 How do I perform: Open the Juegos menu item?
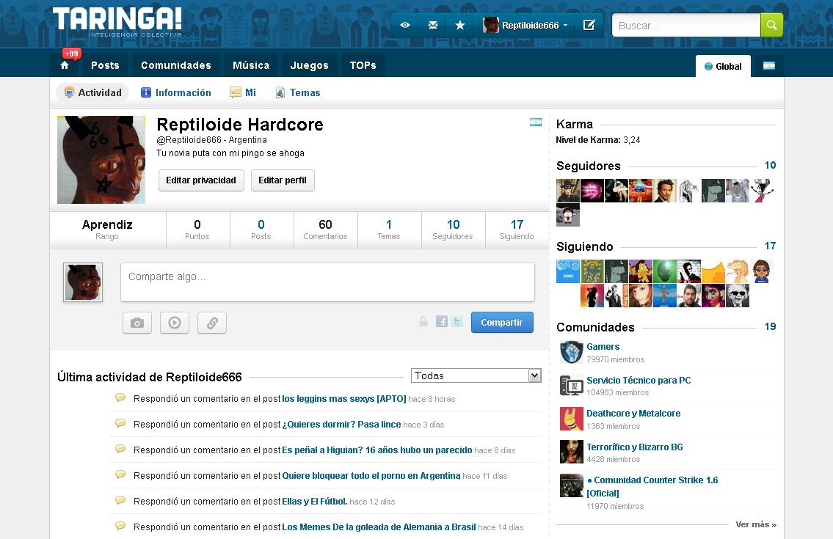[x=309, y=65]
